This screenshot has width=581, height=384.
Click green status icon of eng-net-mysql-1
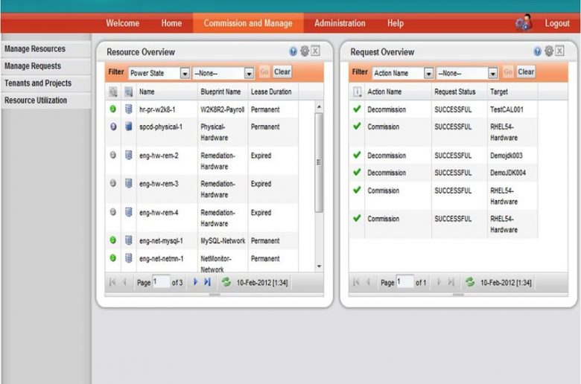113,240
